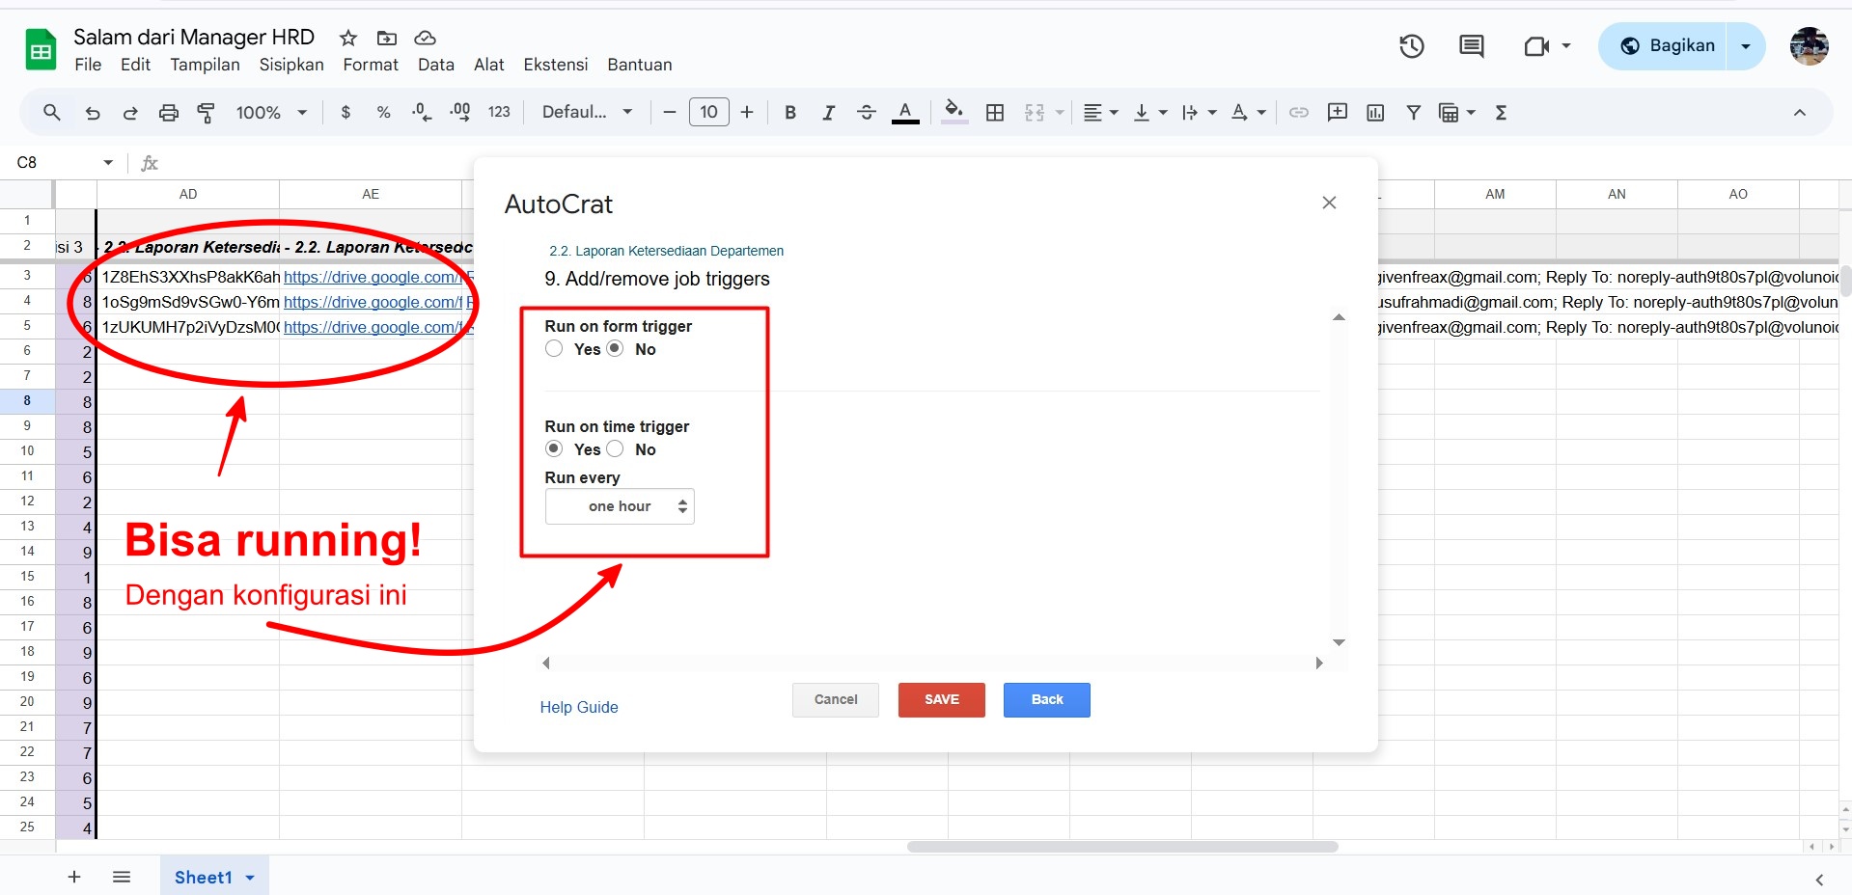Viewport: 1852px width, 895px height.
Task: Open text rotation dropdown
Action: point(1248,112)
